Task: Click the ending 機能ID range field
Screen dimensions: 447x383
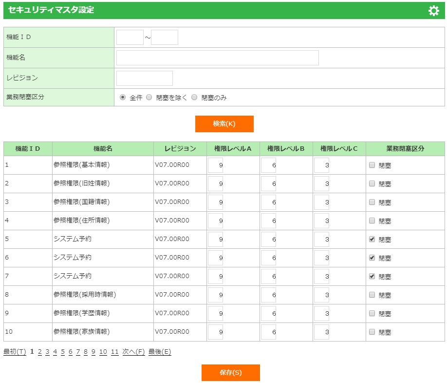Action: [165, 37]
